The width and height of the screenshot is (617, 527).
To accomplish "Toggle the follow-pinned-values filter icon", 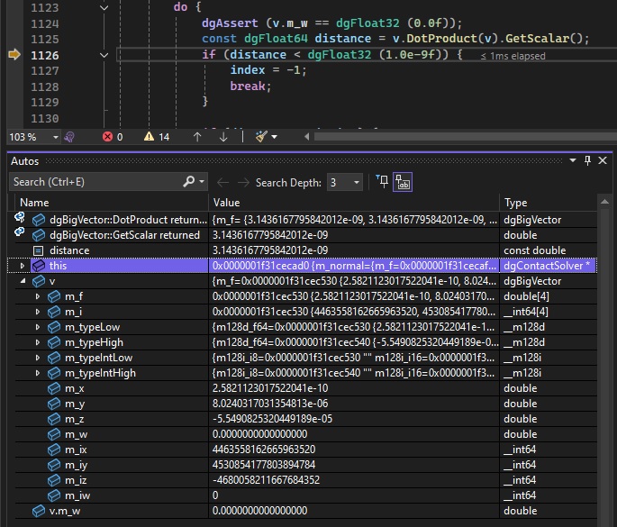I will [382, 182].
